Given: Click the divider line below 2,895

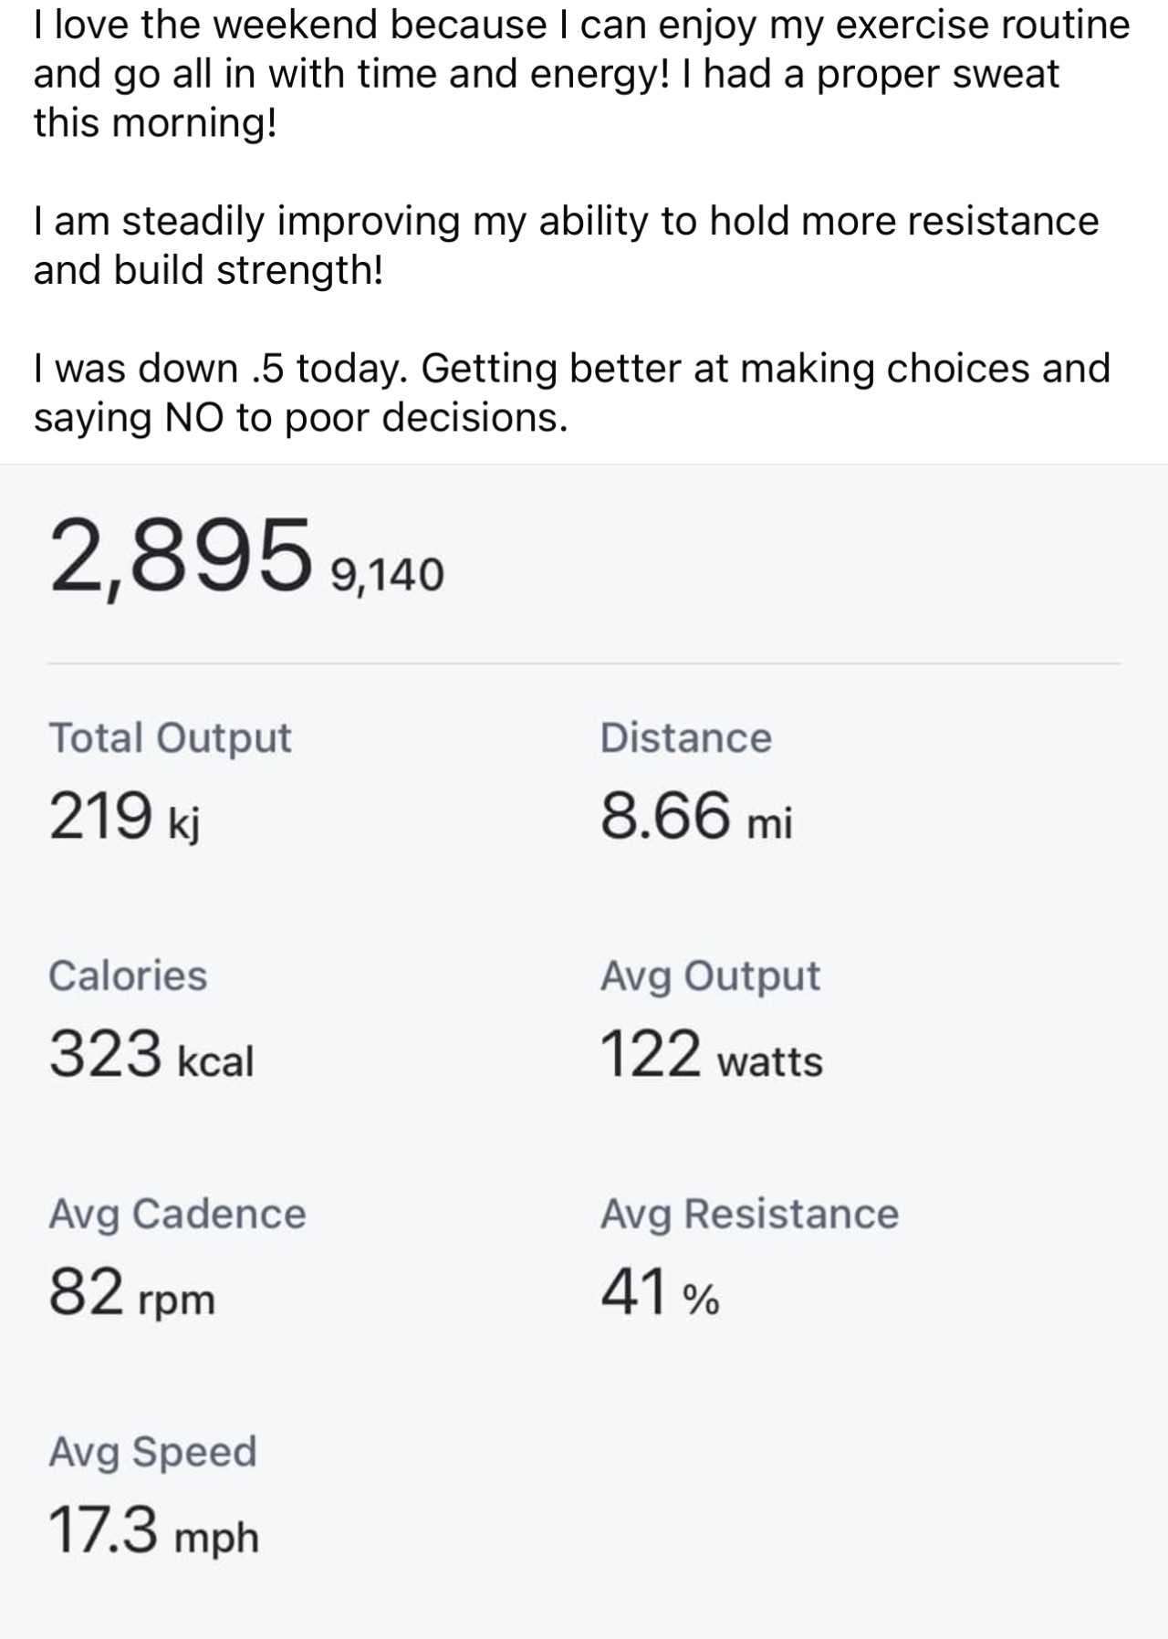Looking at the screenshot, I should coord(584,663).
